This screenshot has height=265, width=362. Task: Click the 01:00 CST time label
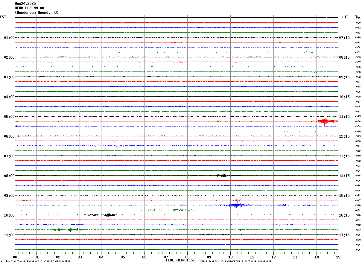coord(9,38)
